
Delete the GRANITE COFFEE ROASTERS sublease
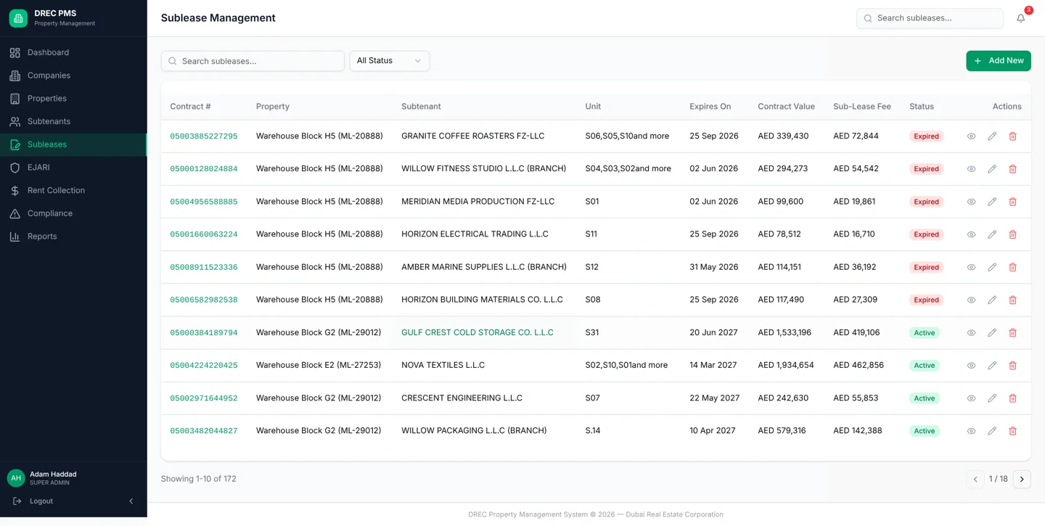click(1012, 136)
